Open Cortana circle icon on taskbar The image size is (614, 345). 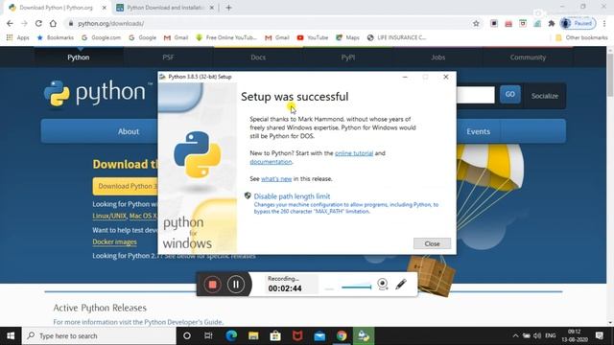point(187,335)
